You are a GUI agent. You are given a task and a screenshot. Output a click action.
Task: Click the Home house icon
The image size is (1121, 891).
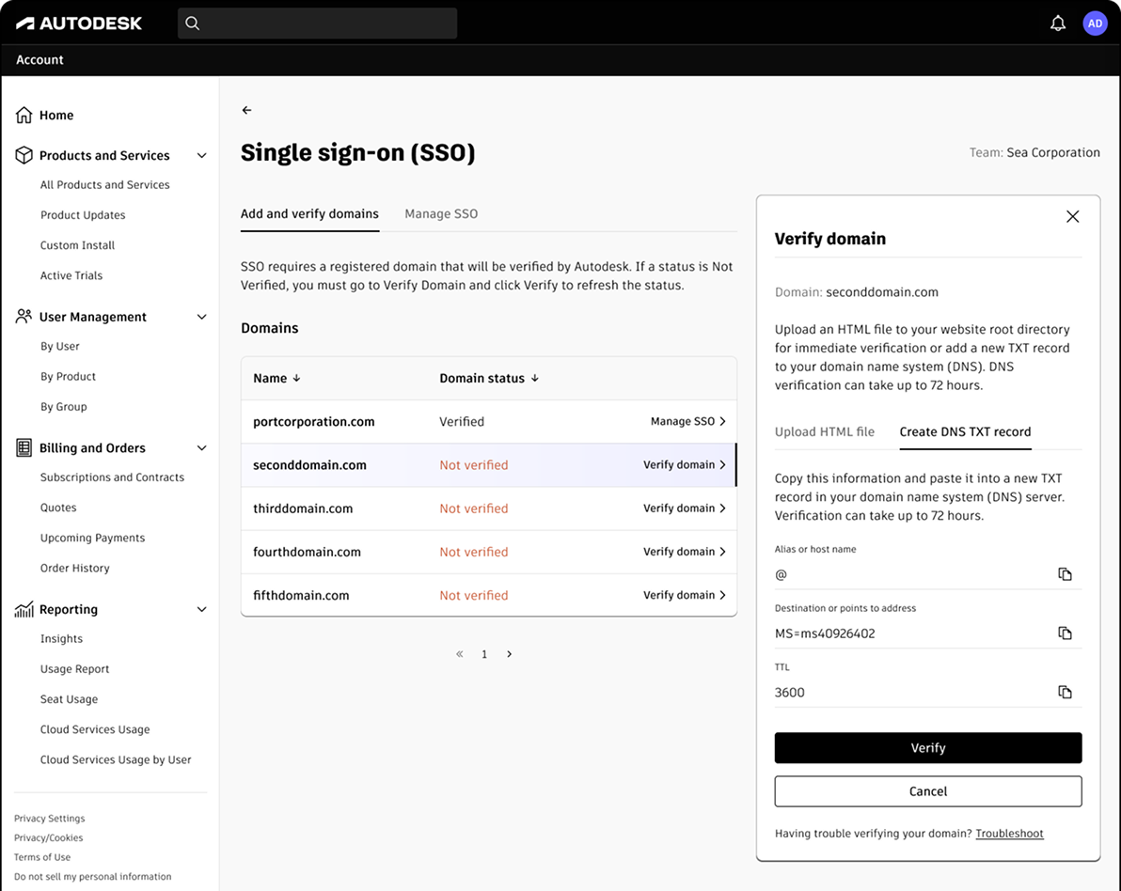pos(24,115)
